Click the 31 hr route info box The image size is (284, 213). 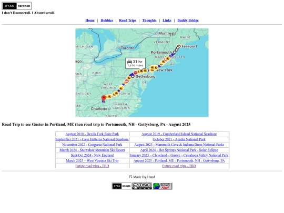point(135,63)
